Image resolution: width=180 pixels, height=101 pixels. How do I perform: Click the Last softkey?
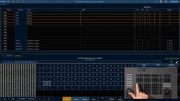point(4,99)
